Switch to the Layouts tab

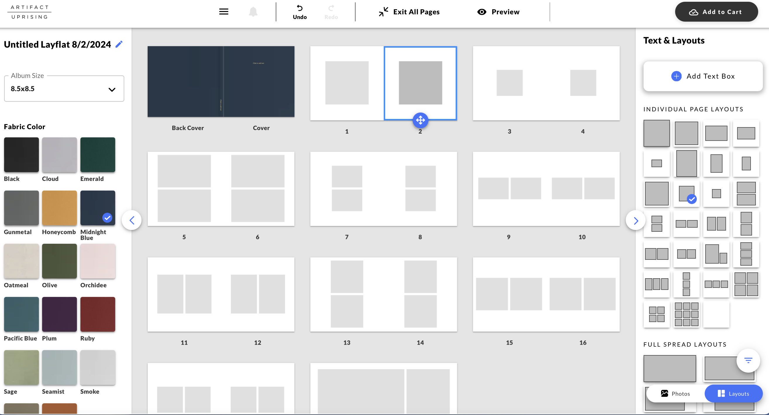(x=733, y=393)
